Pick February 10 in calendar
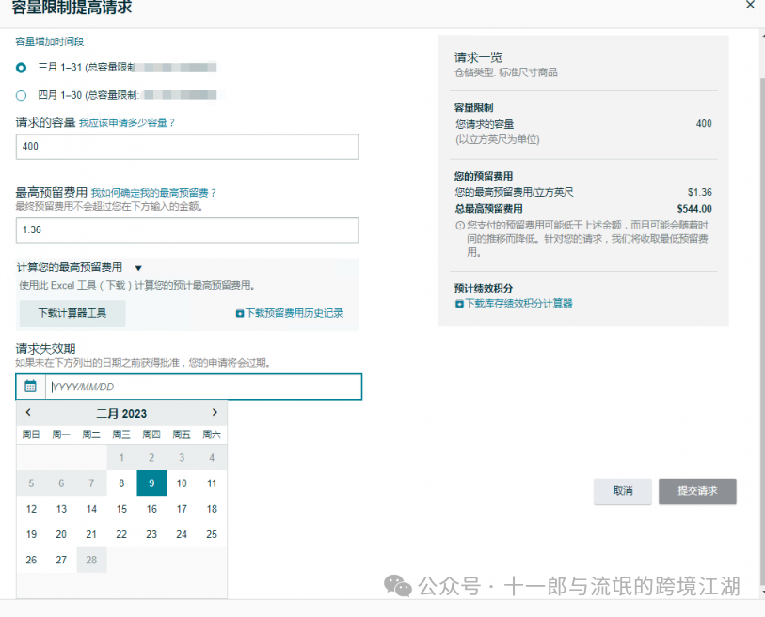Viewport: 765px width, 617px height. click(x=182, y=483)
